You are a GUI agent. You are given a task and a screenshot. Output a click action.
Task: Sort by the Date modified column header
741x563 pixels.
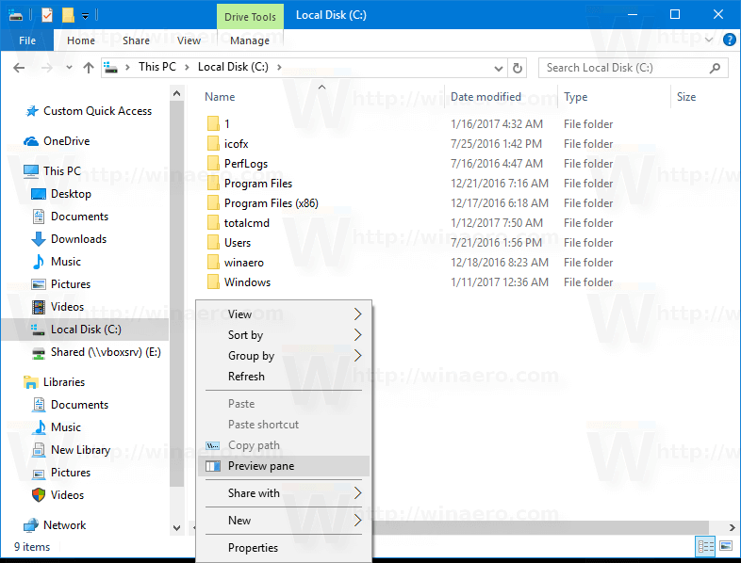pyautogui.click(x=486, y=97)
